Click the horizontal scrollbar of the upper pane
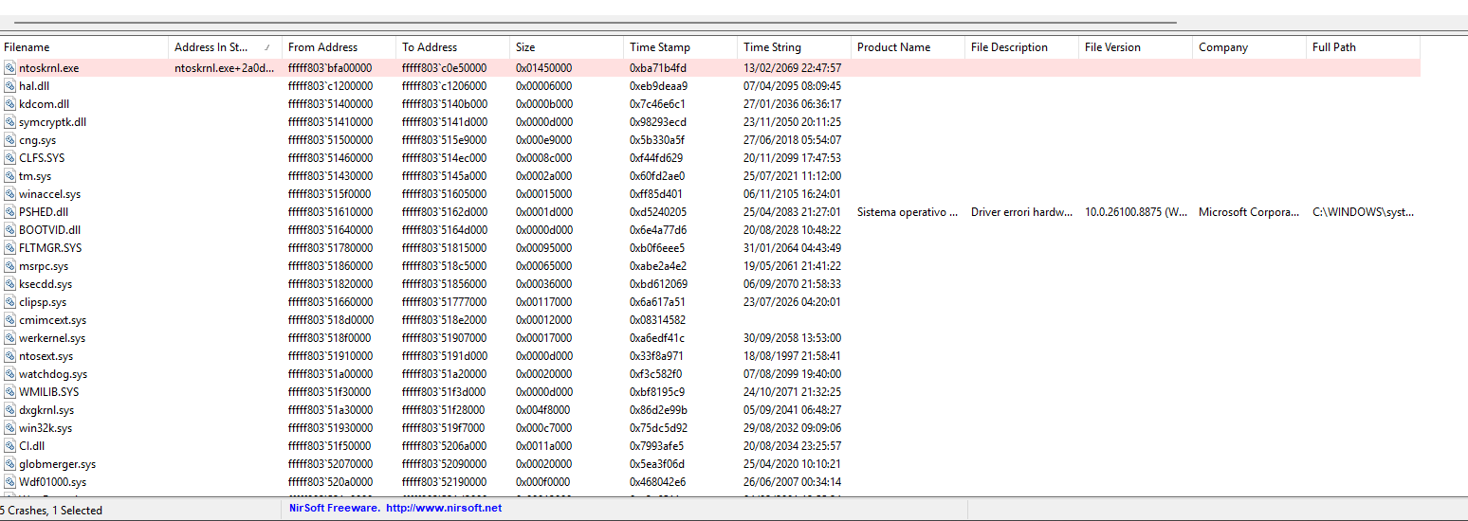The height and width of the screenshot is (521, 1468). tap(596, 22)
